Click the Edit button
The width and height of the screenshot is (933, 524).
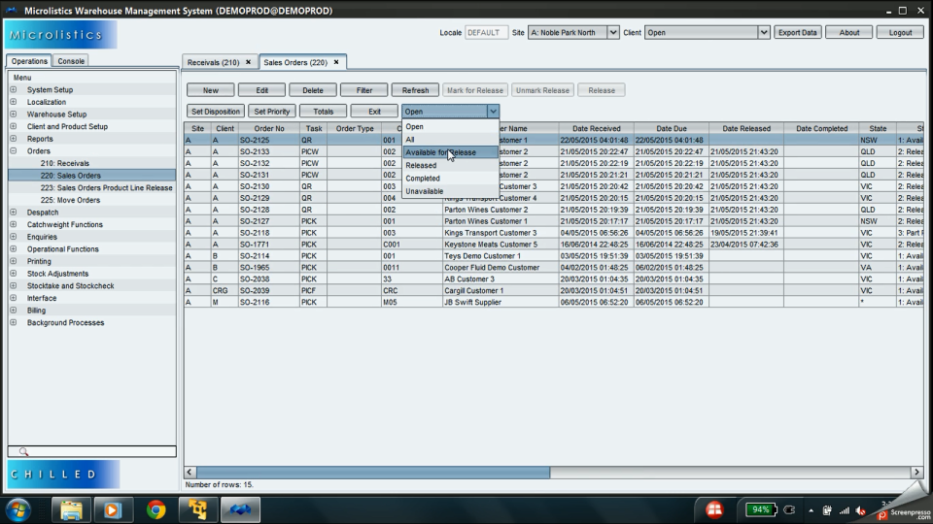point(261,90)
